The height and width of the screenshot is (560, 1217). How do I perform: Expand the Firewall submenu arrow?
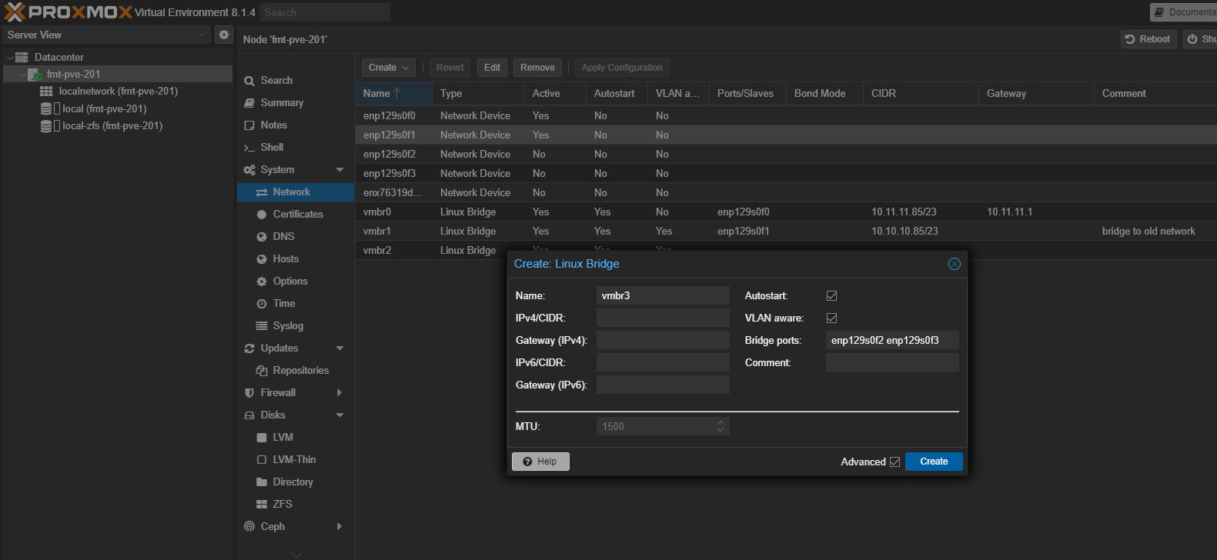point(339,392)
